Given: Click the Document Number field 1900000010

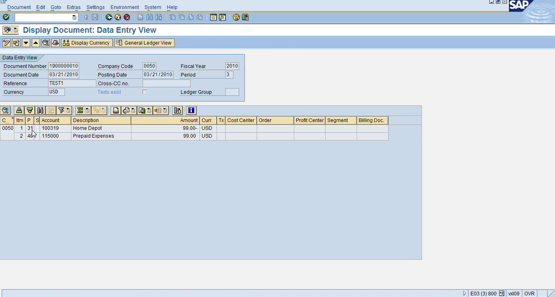Looking at the screenshot, I should (x=64, y=66).
